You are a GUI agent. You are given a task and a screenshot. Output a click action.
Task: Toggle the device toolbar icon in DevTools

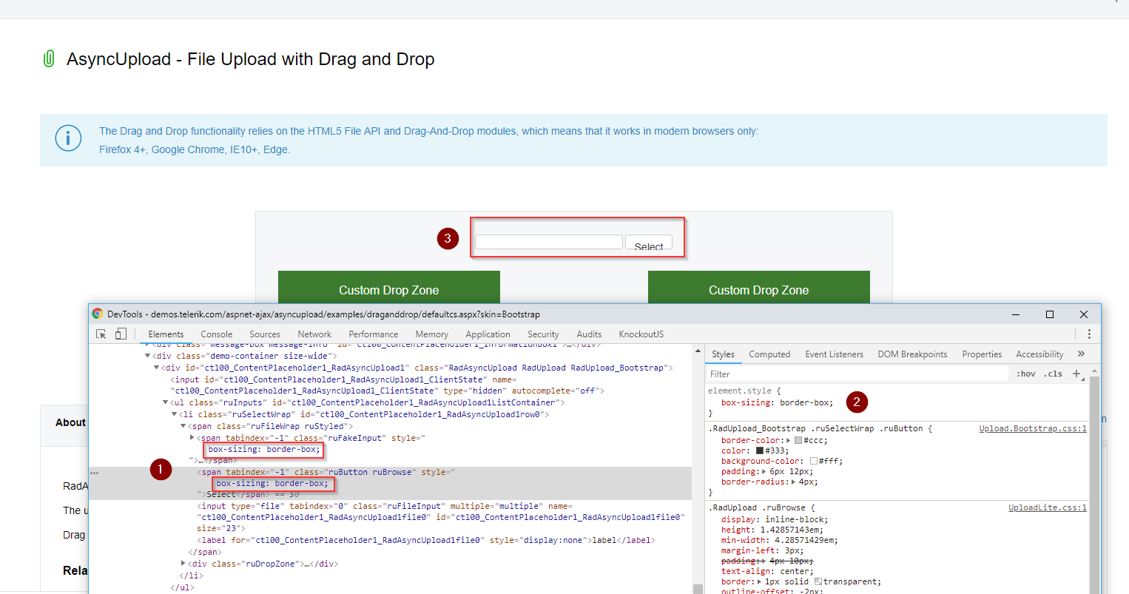[x=121, y=334]
